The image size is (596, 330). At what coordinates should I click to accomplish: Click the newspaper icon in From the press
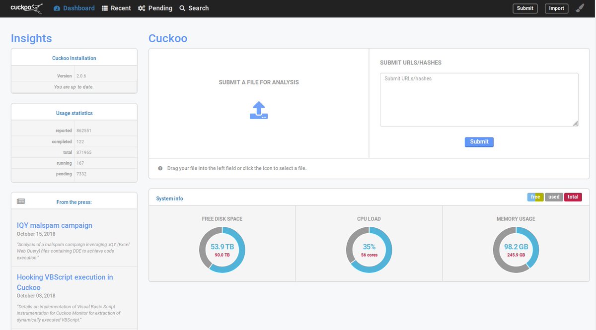click(x=20, y=201)
